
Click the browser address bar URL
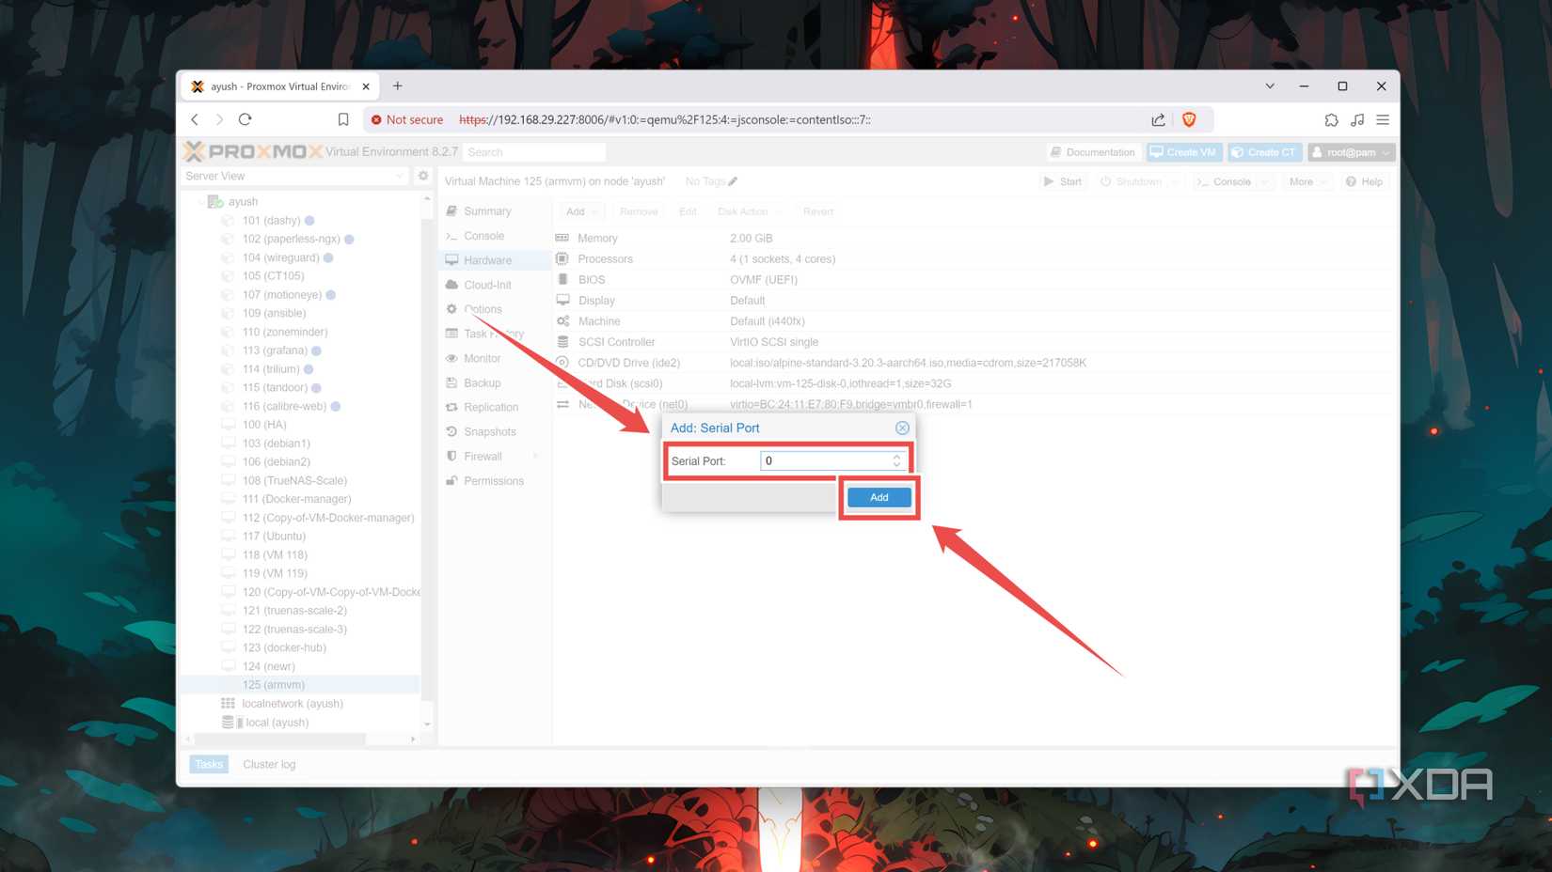tap(665, 119)
